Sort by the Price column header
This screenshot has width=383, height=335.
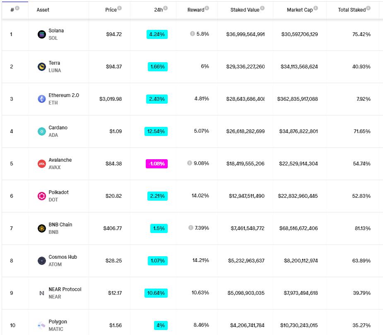pyautogui.click(x=111, y=10)
